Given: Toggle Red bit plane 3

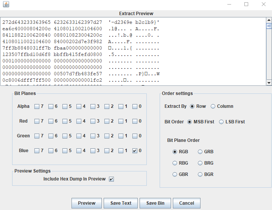Looking at the screenshot, I should coord(93,121).
